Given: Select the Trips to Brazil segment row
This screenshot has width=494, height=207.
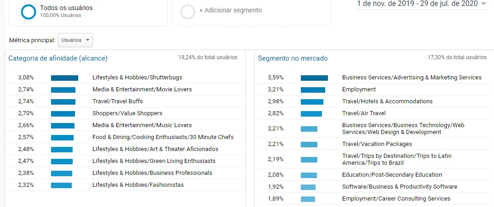Looking at the screenshot, I should click(x=374, y=160).
